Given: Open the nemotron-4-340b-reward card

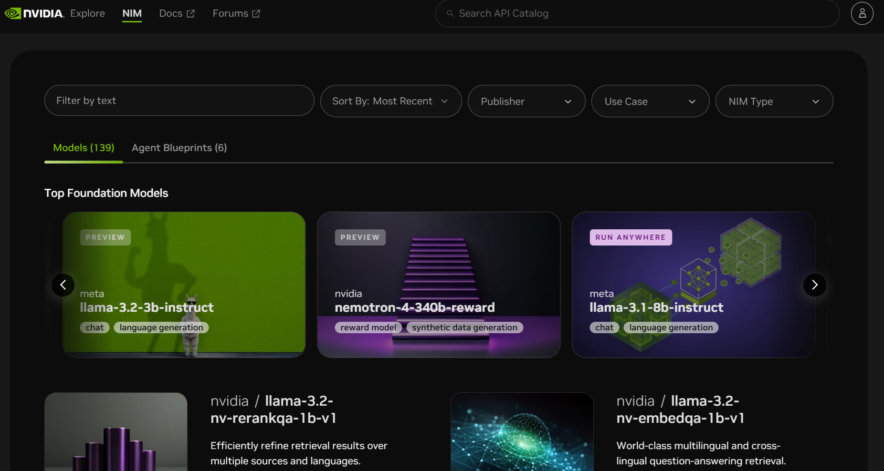Looking at the screenshot, I should click(x=439, y=285).
